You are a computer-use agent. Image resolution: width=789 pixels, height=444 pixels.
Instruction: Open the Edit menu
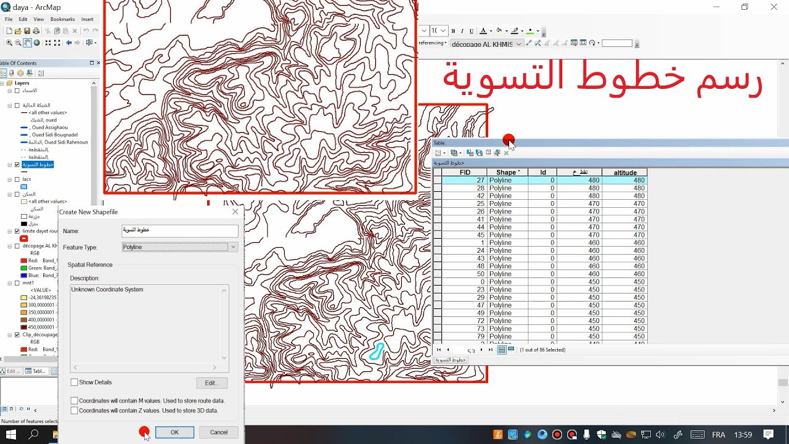coord(23,19)
